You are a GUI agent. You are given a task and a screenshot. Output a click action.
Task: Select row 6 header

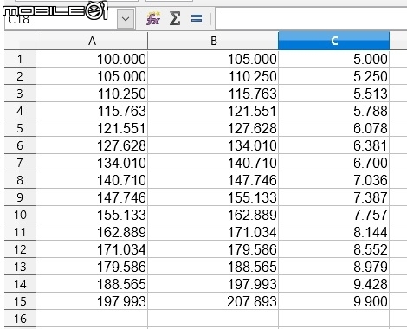point(20,145)
